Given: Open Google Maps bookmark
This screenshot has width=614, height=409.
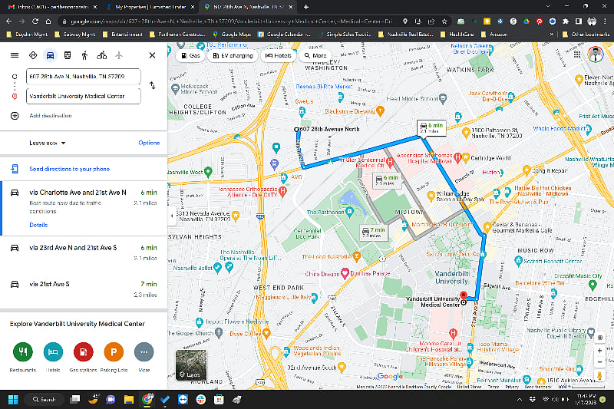Looking at the screenshot, I should point(232,35).
